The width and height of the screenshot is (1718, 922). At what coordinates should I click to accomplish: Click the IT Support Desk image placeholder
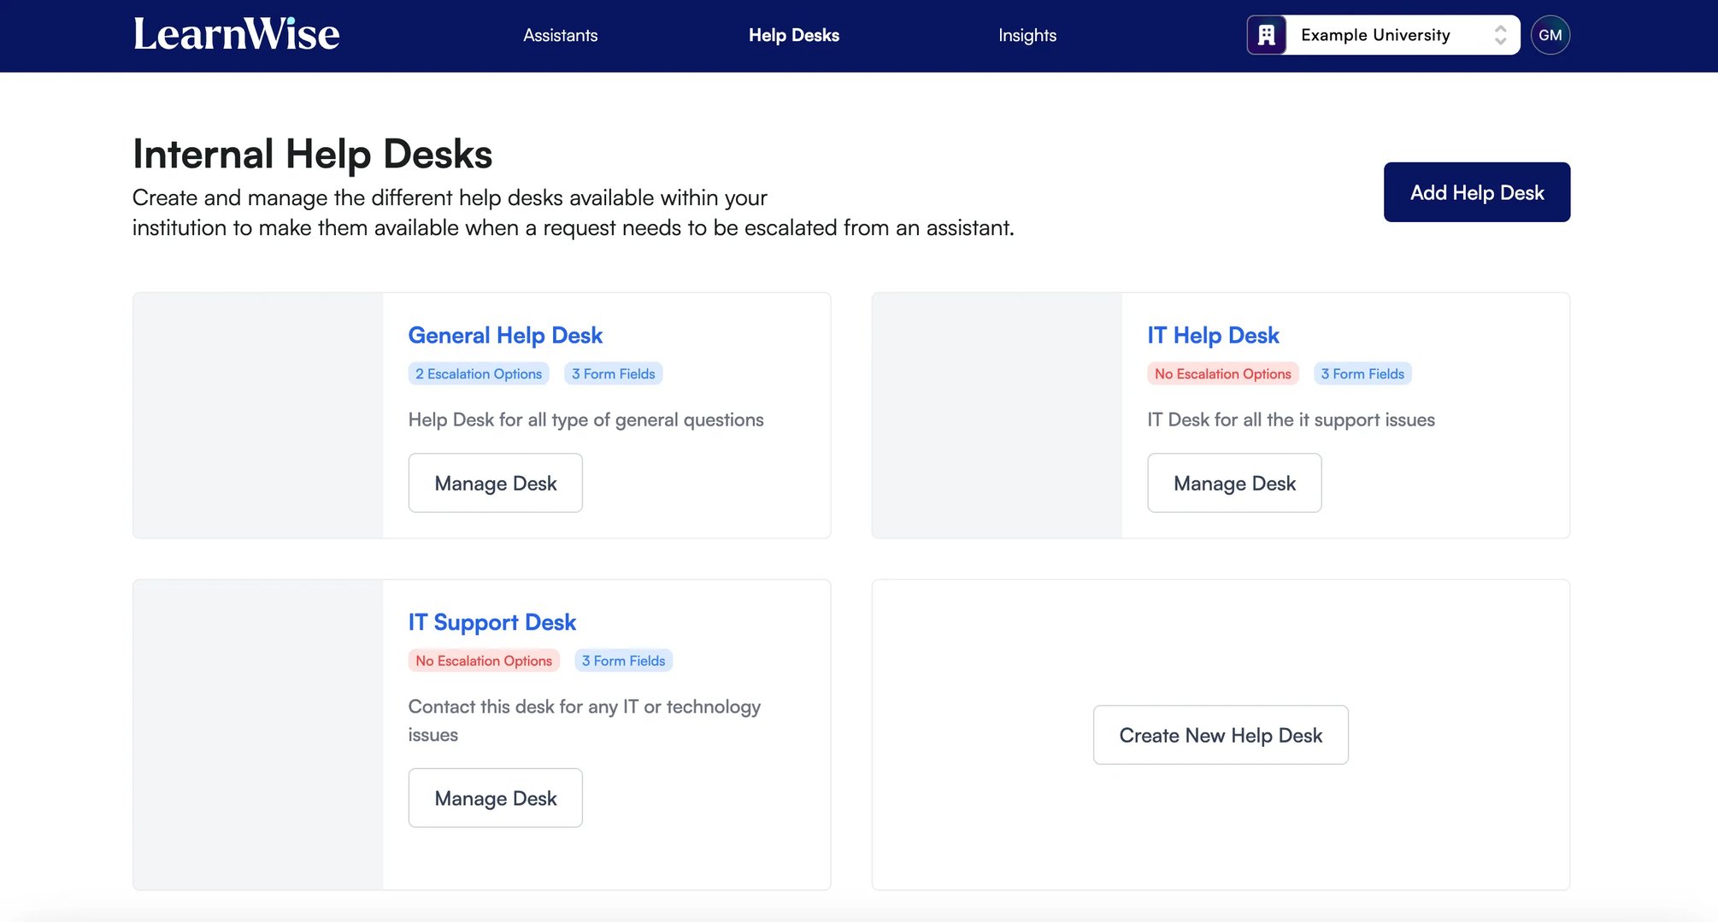click(258, 735)
